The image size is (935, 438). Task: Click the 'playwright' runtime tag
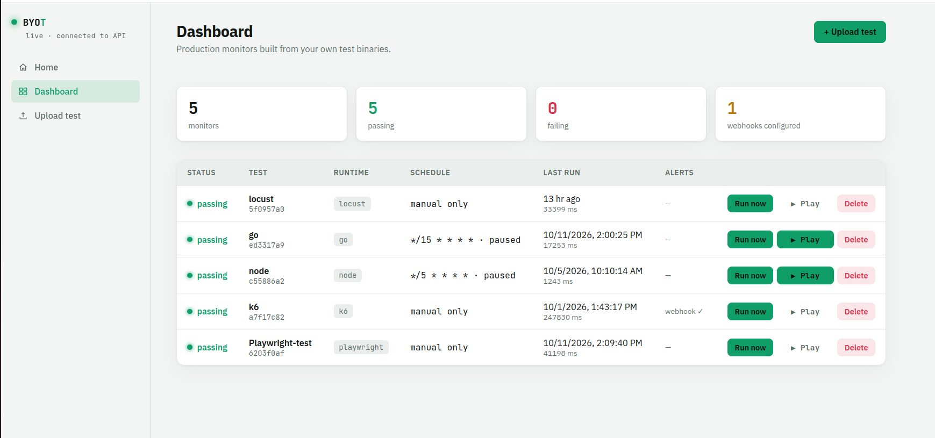(x=361, y=347)
